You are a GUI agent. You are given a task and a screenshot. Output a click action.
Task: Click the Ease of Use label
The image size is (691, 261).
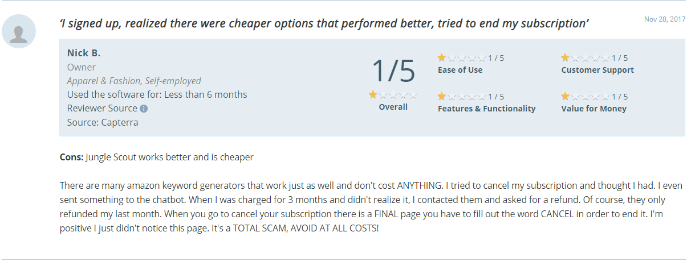(x=460, y=70)
